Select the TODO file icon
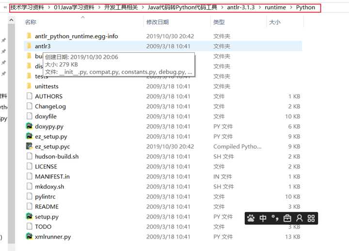The width and height of the screenshot is (349, 251). [x=29, y=226]
